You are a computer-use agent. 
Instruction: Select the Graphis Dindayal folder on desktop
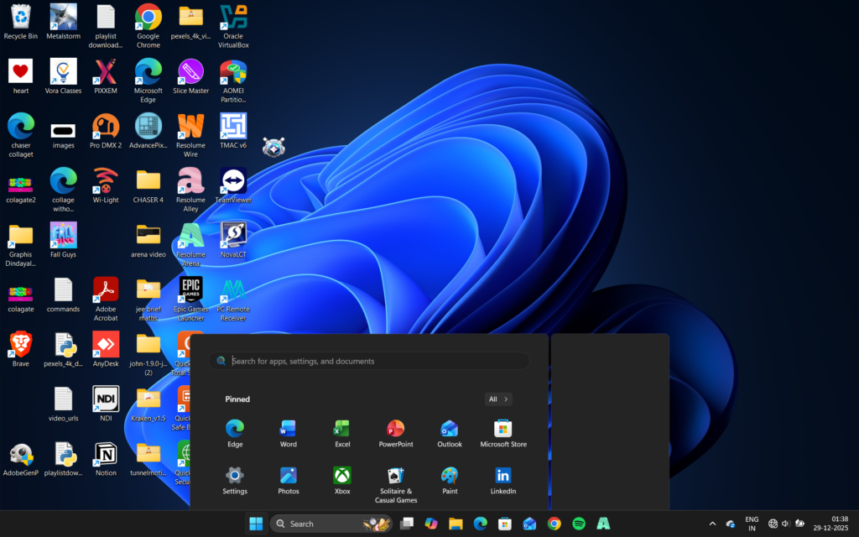[21, 245]
